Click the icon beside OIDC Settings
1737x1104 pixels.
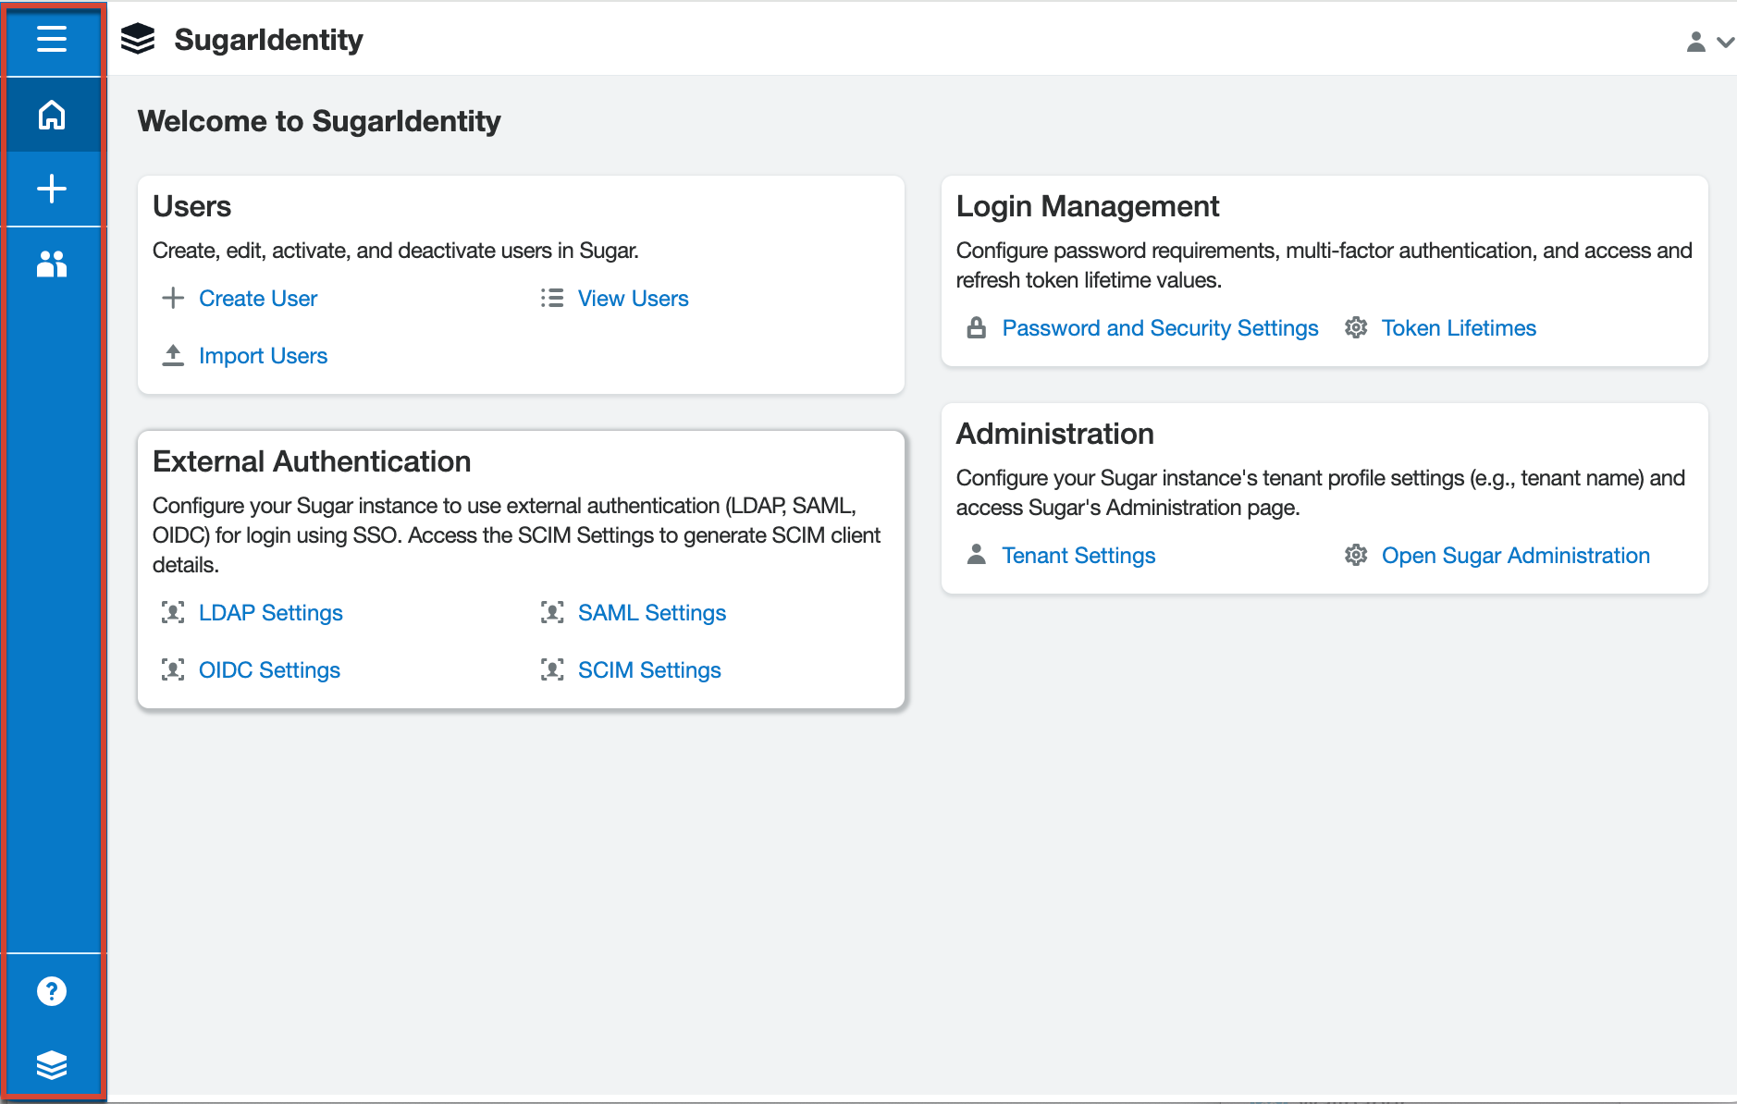173,669
